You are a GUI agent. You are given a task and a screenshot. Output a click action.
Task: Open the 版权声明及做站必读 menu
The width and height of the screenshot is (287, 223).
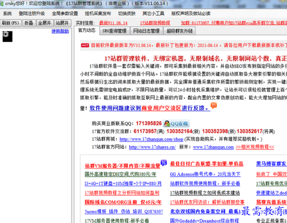[x=191, y=14]
